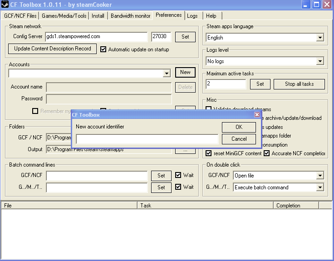Confirm dialog with OK button
The image size is (334, 261).
(x=239, y=127)
